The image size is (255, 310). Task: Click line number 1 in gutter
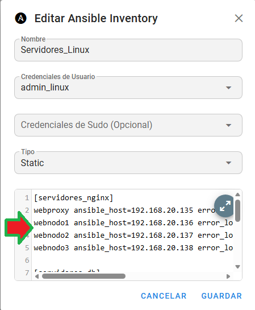(27, 198)
